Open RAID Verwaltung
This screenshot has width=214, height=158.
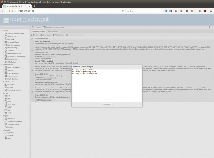[12, 73]
